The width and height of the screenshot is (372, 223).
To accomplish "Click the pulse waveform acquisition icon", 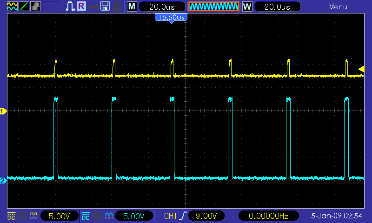I will 70,7.
